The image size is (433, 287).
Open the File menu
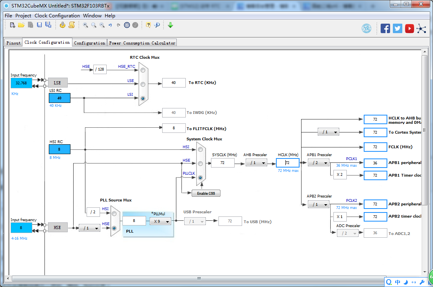coord(8,15)
